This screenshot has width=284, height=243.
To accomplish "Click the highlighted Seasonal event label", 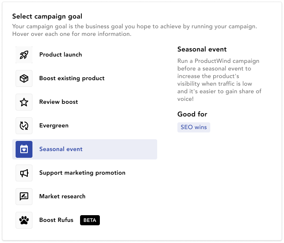I will (61, 149).
